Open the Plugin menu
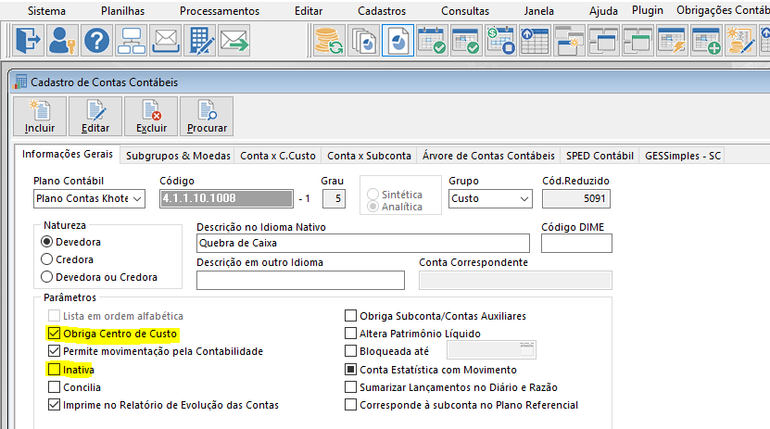The width and height of the screenshot is (770, 429). coord(648,10)
